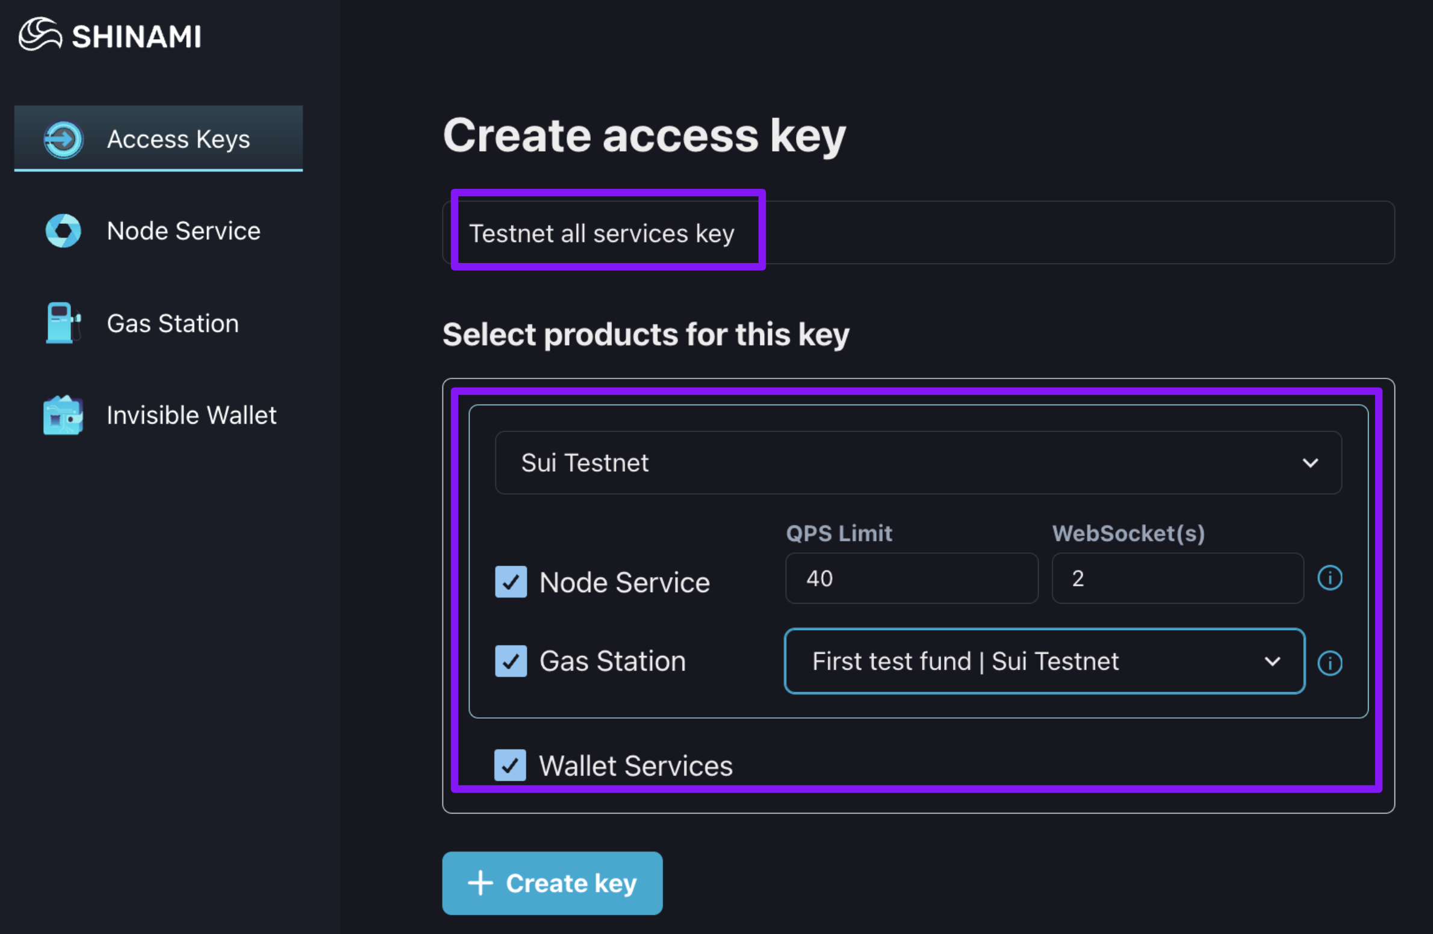This screenshot has height=934, width=1433.
Task: Click info icon next to WebSocket(s) field
Action: (1329, 578)
